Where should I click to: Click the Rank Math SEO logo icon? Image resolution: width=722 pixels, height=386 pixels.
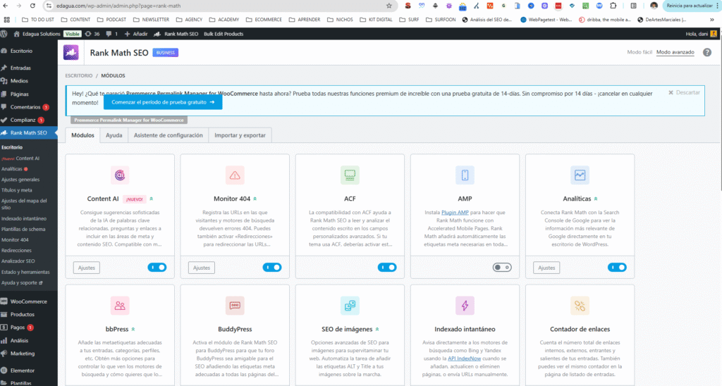coord(71,53)
